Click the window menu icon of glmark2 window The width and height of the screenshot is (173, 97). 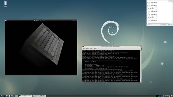[x=6, y=20]
